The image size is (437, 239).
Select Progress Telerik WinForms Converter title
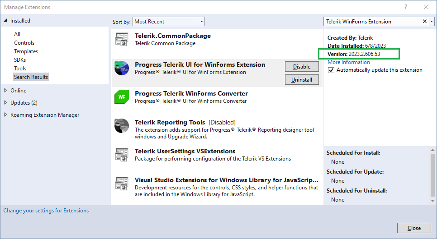191,93
